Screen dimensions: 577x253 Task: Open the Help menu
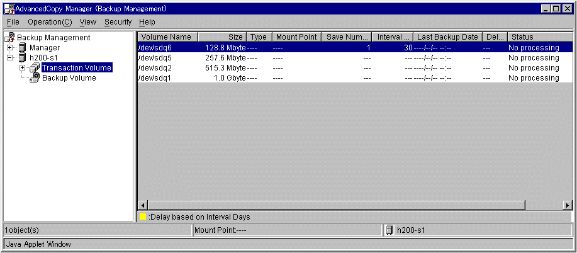tap(147, 22)
